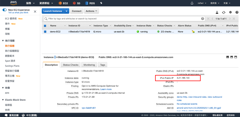The width and height of the screenshot is (240, 117).
Task: Collapse the Elastic Block Store section
Action: coord(3,100)
